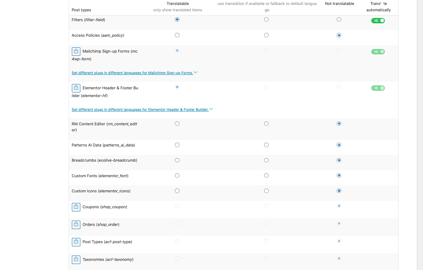Set Access Policies to Translatable
423x270 pixels.
pyautogui.click(x=177, y=35)
